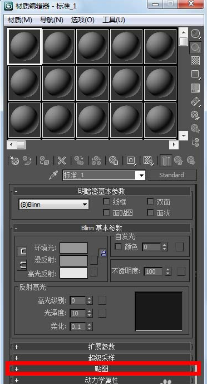This screenshot has width=207, height=384.
Task: Click the map button beside 高光级别 value
Action: coord(102,300)
